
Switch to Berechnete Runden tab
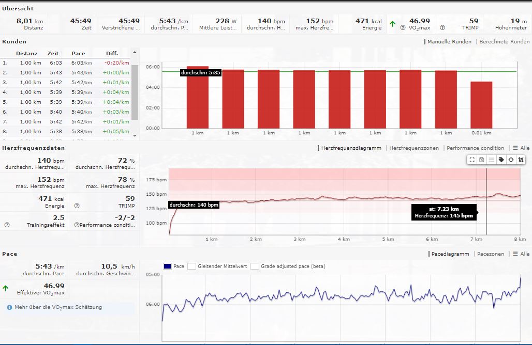pos(504,42)
